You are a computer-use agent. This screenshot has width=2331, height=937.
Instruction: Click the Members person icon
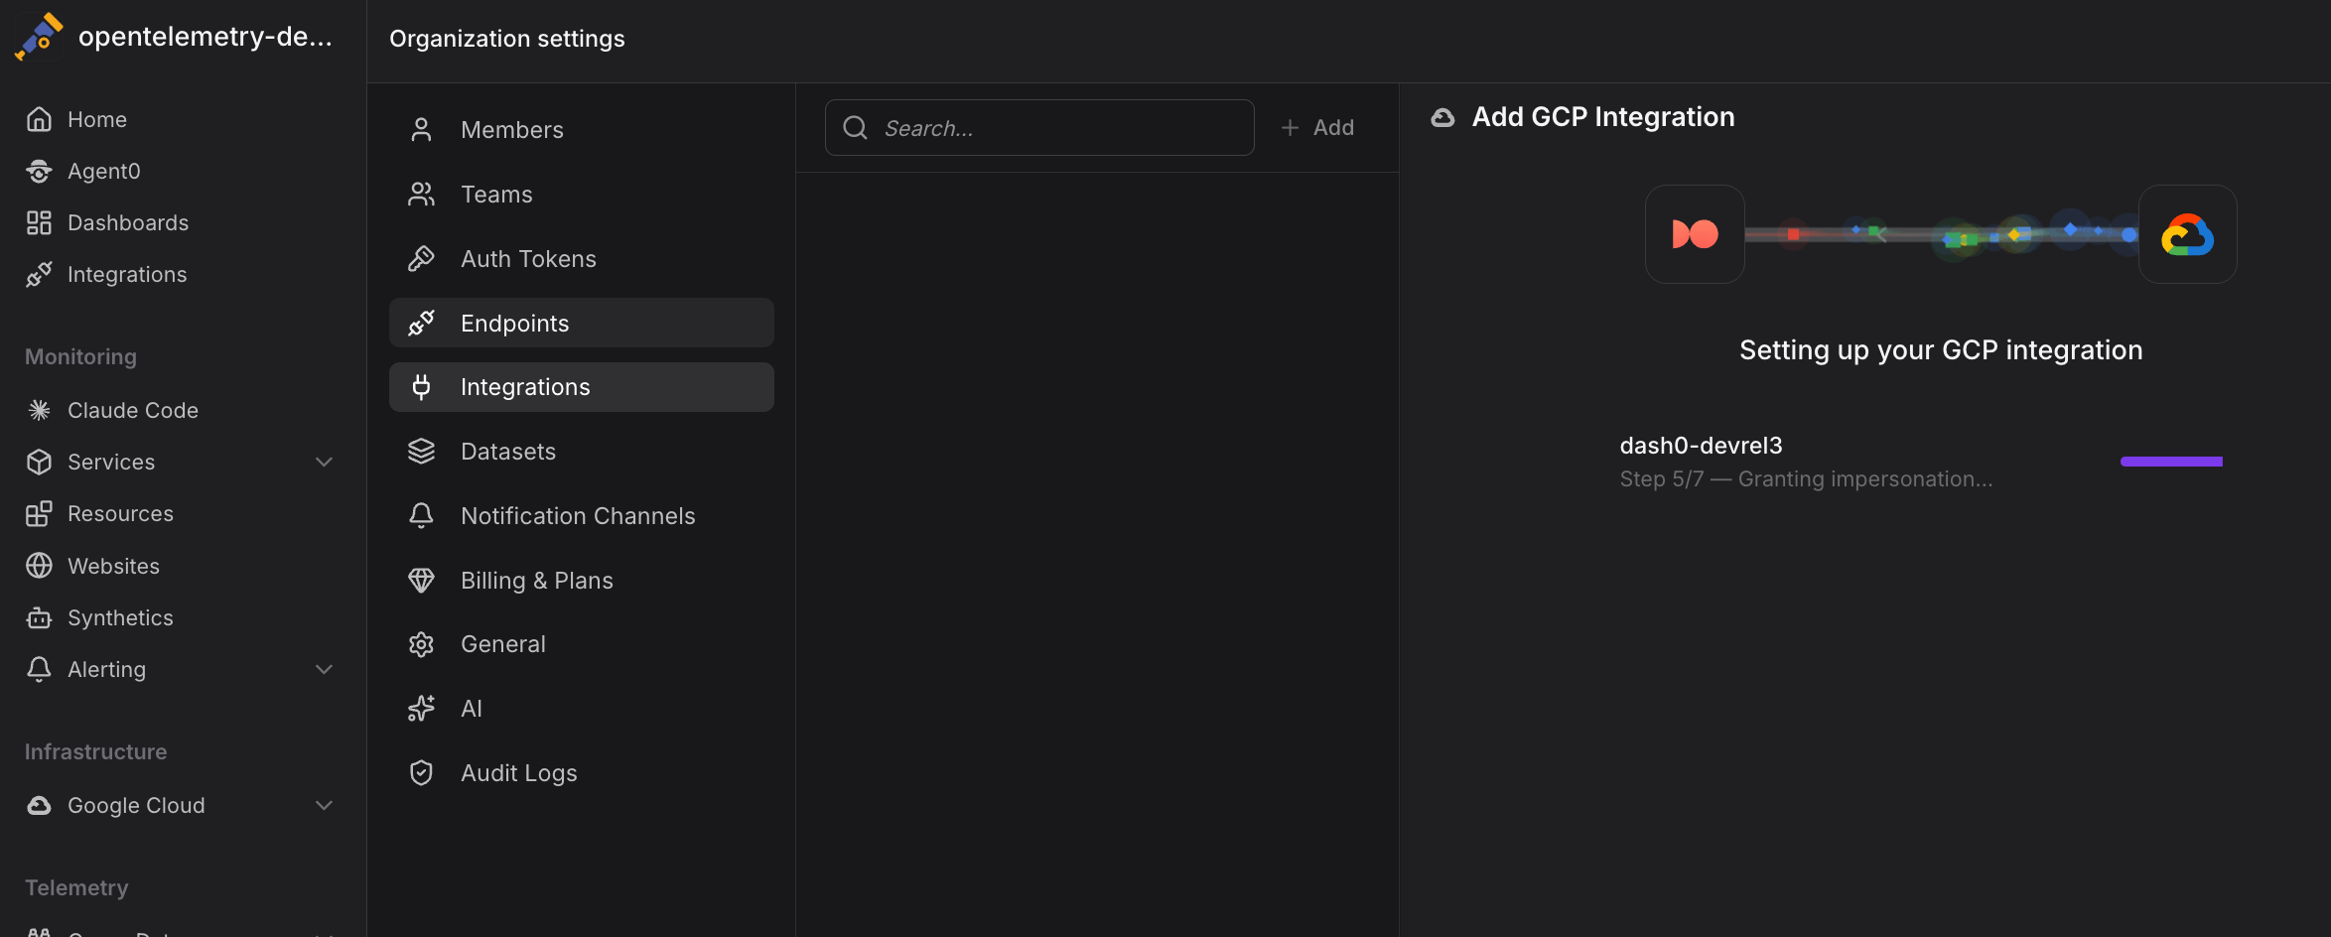[x=421, y=130]
